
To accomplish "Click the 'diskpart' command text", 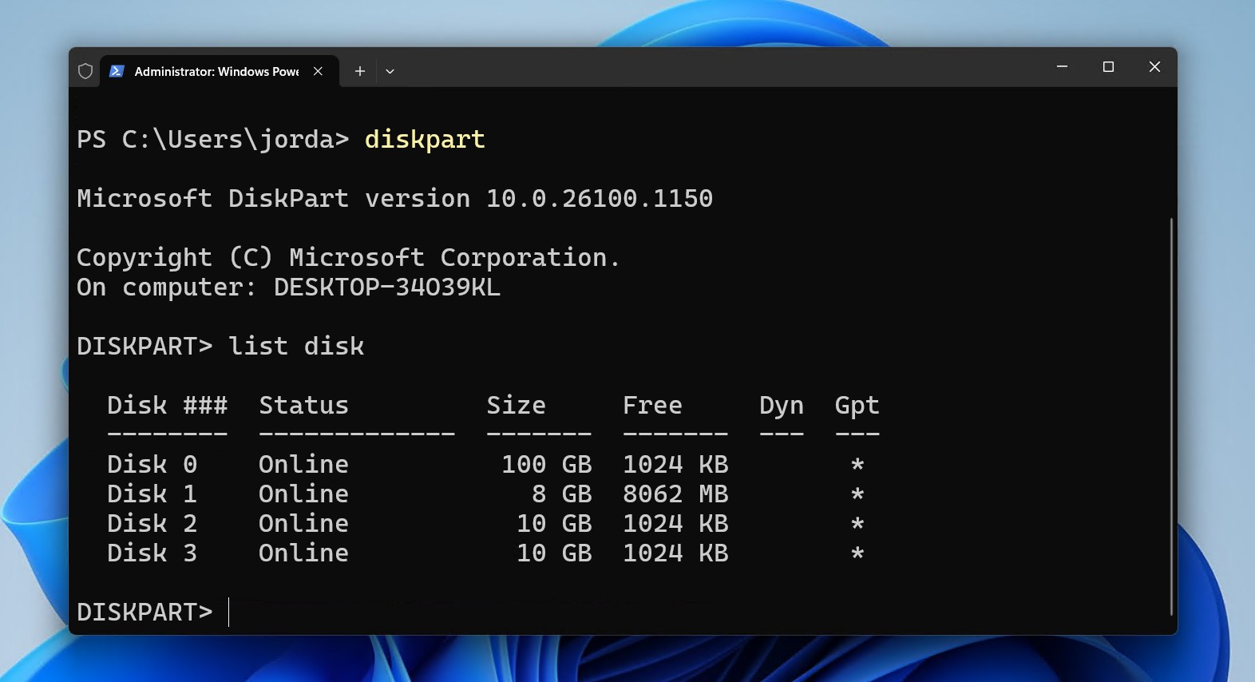I will (x=425, y=140).
